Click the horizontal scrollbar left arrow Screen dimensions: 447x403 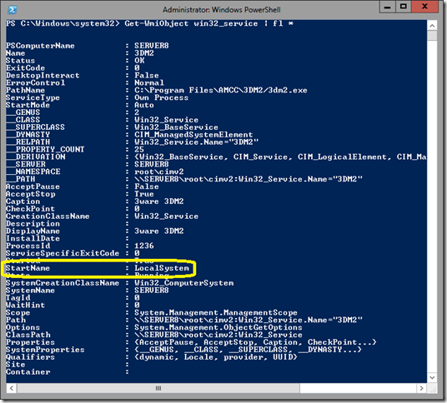(x=12, y=388)
